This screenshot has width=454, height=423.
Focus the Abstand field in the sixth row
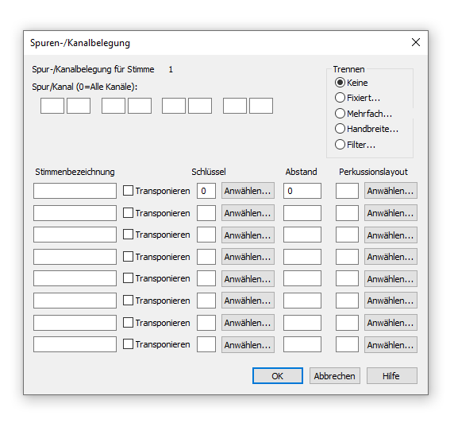[302, 301]
